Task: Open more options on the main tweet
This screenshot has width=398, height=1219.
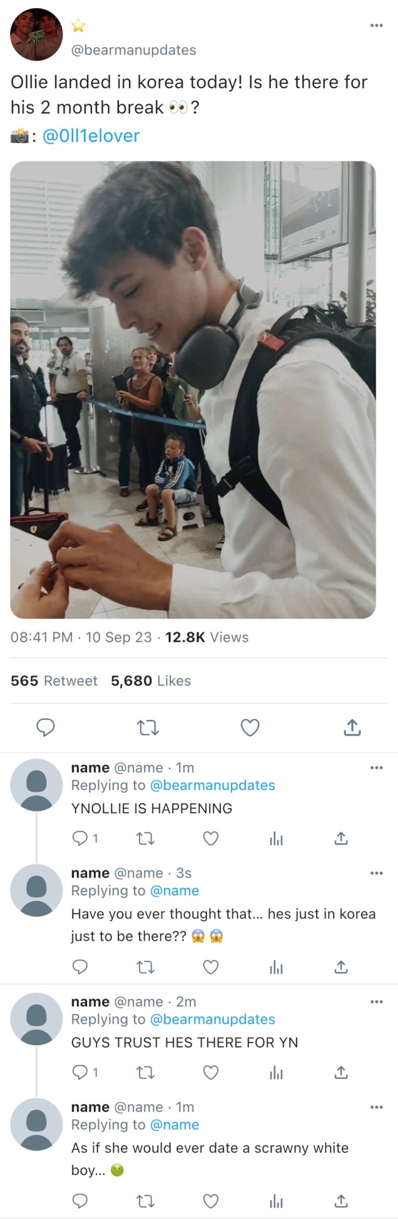Action: (x=376, y=25)
